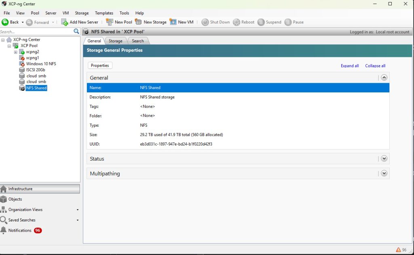The image size is (414, 255).
Task: Collapse the XCP Pool tree node
Action: [9, 46]
